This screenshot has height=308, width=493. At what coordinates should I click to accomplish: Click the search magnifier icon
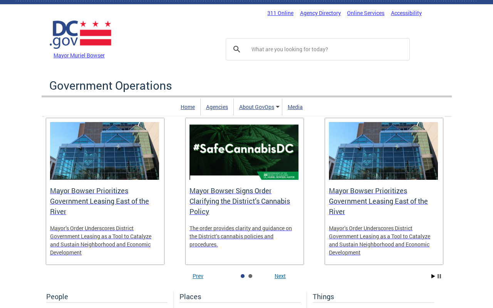point(237,49)
